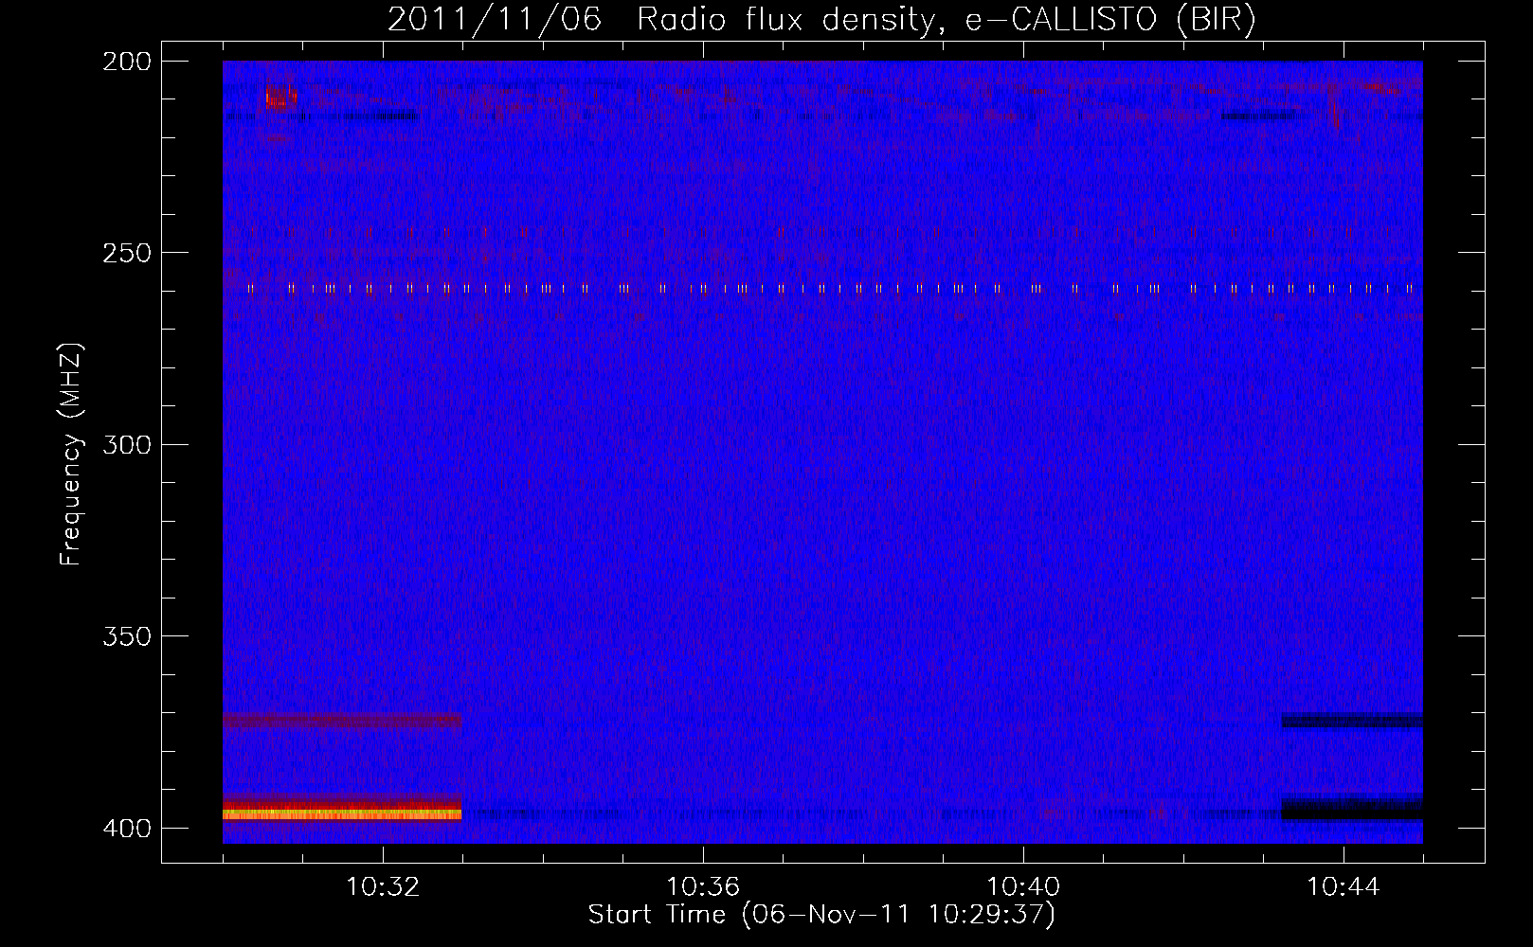Click the red burst feature near 210 MHz
The width and height of the screenshot is (1533, 947).
tap(280, 97)
